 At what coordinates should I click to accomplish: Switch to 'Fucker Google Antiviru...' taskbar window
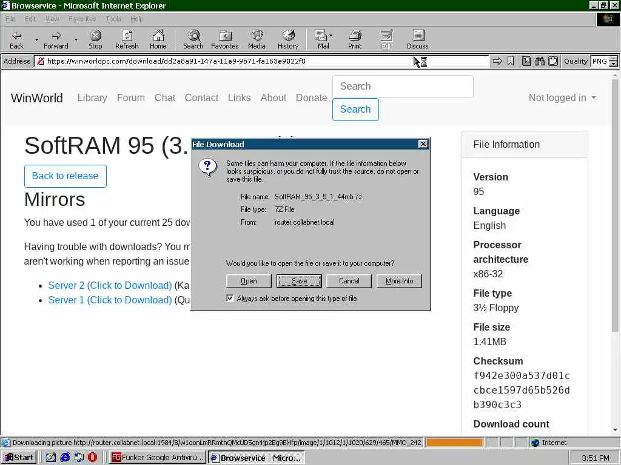tap(158, 458)
